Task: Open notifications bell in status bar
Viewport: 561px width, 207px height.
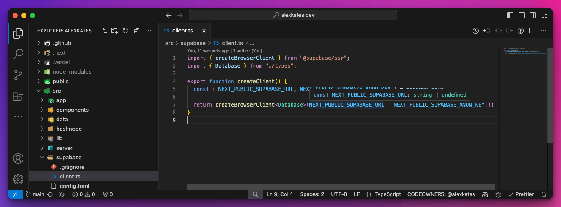Action: point(544,194)
